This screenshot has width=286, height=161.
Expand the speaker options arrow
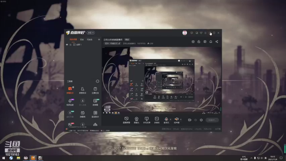(x=181, y=119)
